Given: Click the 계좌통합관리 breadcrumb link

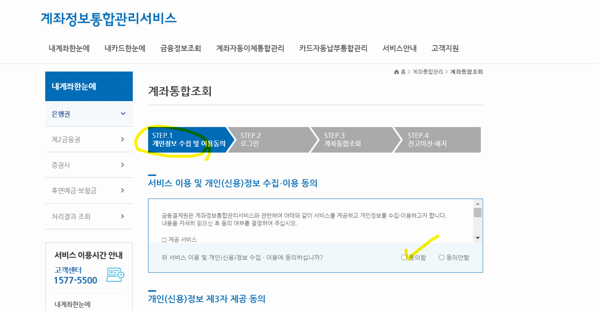Looking at the screenshot, I should [428, 72].
